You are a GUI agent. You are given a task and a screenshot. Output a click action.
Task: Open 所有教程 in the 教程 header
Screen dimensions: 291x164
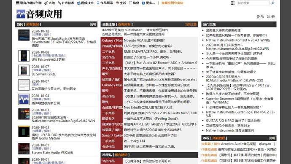(218, 138)
